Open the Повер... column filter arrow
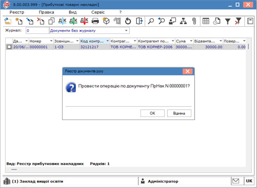The width and height of the screenshot is (257, 188). (244, 41)
